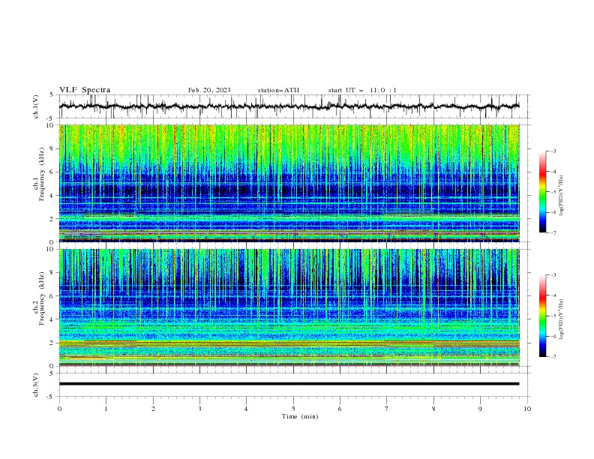The width and height of the screenshot is (594, 459).
Task: Click the '-3' value on ch.1 colorbar
Action: [x=553, y=151]
